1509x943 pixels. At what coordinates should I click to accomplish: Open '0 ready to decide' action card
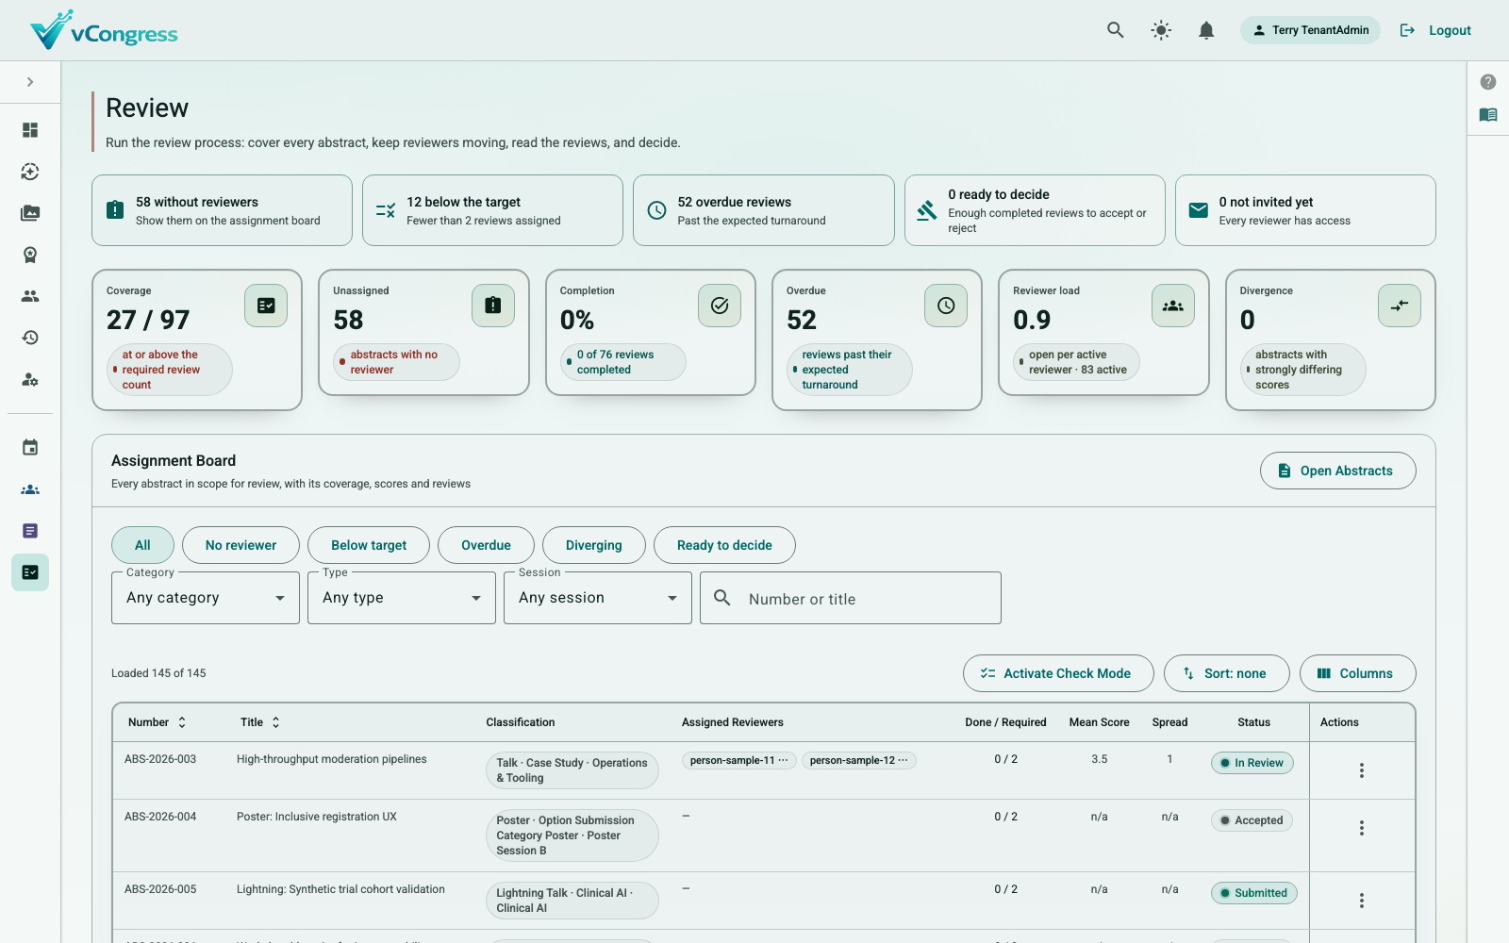[1035, 210]
